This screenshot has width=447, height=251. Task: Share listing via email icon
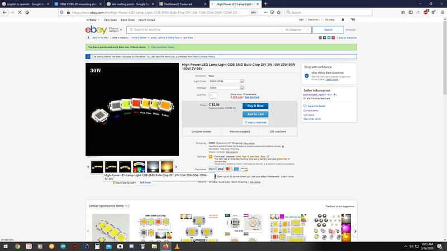tap(320, 37)
